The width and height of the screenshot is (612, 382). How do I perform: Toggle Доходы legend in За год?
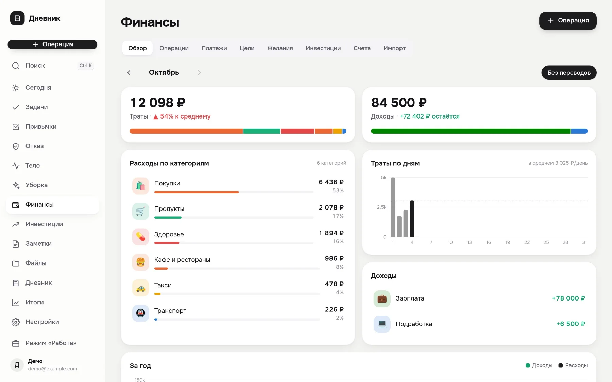(539, 366)
